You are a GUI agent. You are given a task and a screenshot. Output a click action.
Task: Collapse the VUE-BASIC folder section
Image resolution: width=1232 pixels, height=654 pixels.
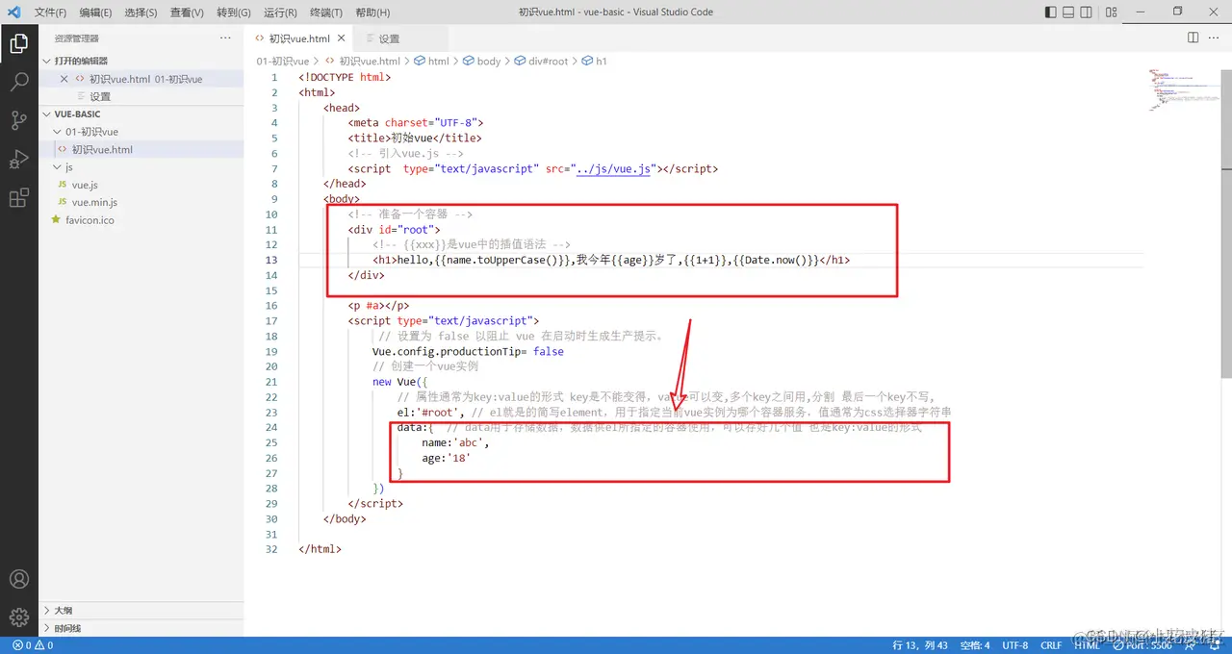[141, 113]
